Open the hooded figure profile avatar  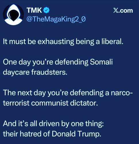tap(13, 15)
